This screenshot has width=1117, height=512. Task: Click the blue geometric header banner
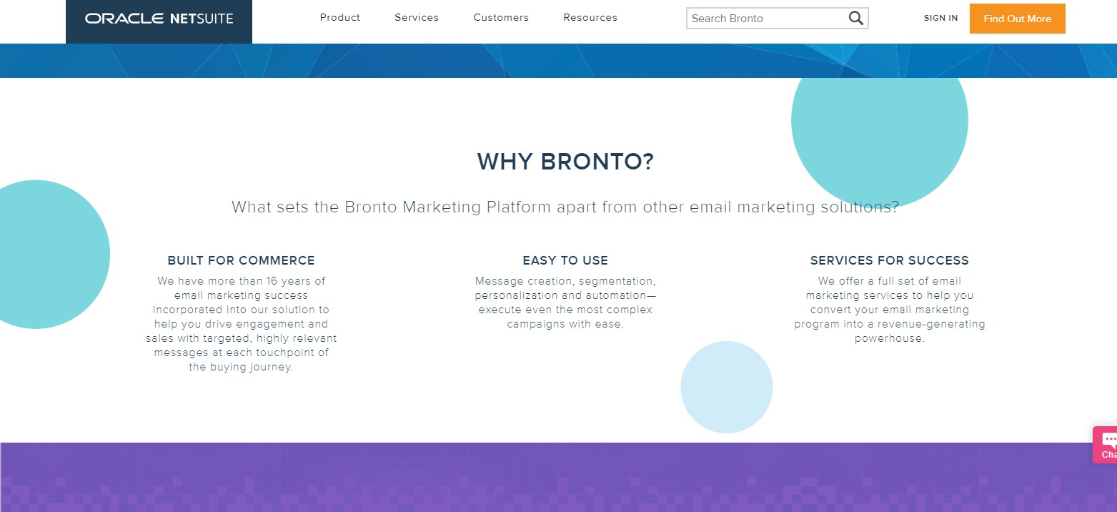click(x=558, y=61)
